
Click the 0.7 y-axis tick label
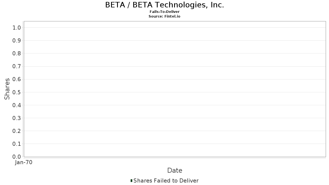pyautogui.click(x=17, y=66)
